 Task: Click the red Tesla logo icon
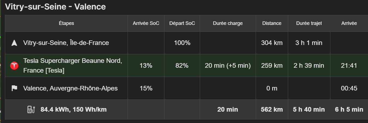(x=14, y=66)
